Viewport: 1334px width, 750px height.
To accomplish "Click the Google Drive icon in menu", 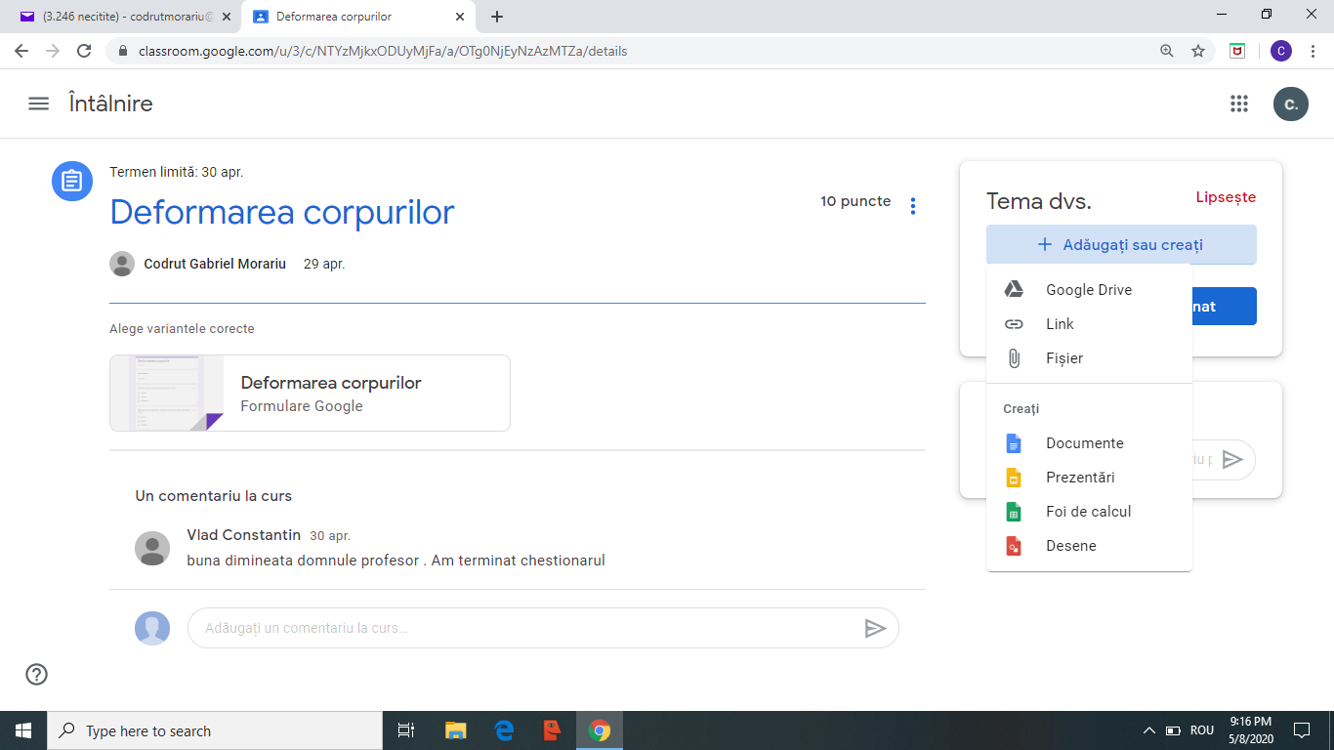I will [1014, 290].
